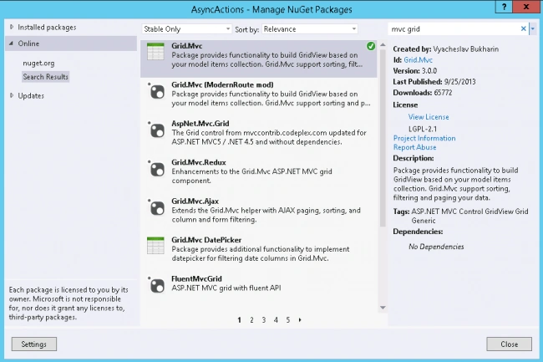543x362 pixels.
Task: Select the FluentMvcGrid title
Action: [196, 278]
